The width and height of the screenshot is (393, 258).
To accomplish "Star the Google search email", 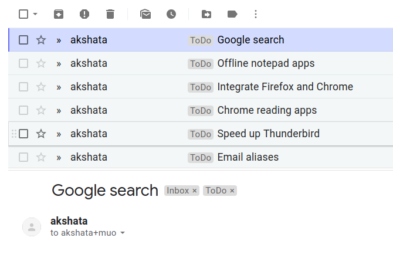I will pos(41,40).
